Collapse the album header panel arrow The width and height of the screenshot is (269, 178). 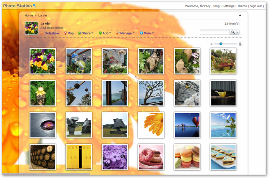point(240,15)
